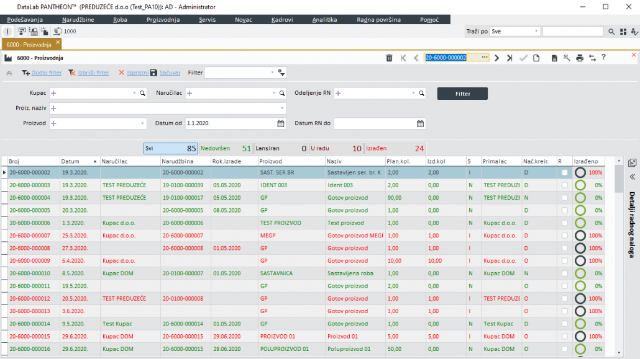Open the Analitika menu
This screenshot has width=640, height=359.
coord(324,20)
